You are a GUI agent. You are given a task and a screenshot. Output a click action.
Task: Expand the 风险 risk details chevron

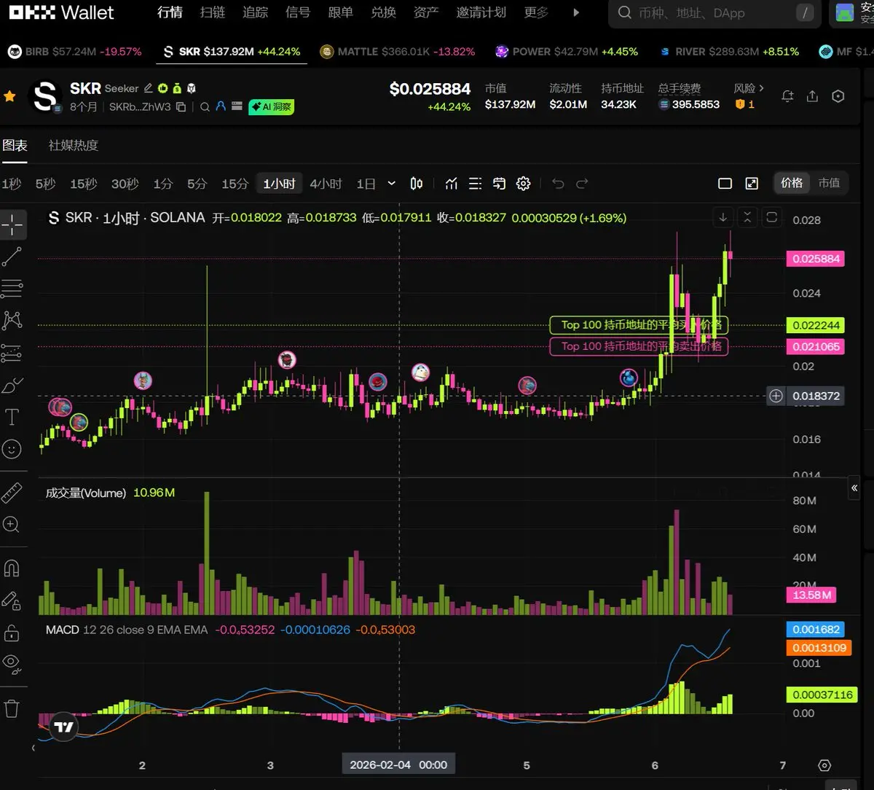click(x=762, y=88)
